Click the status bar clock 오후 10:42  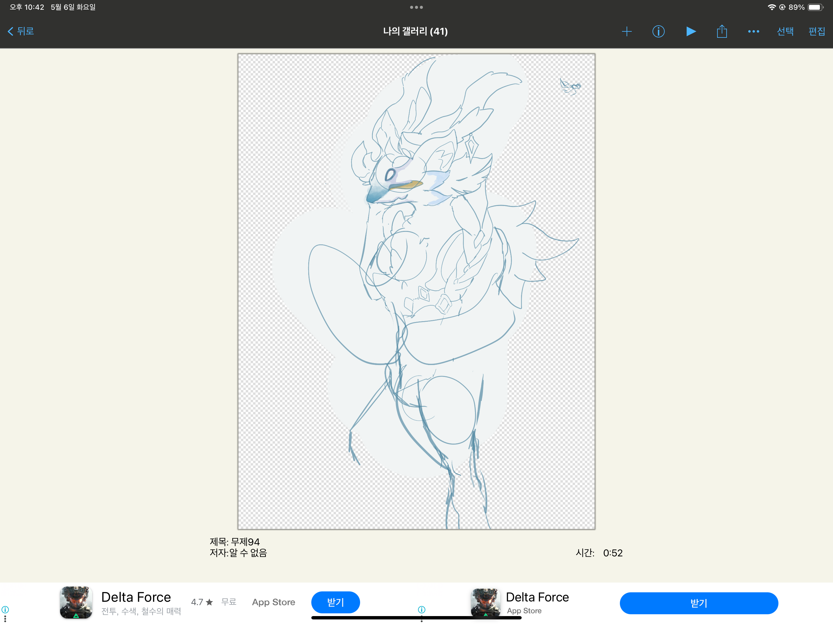coord(27,7)
